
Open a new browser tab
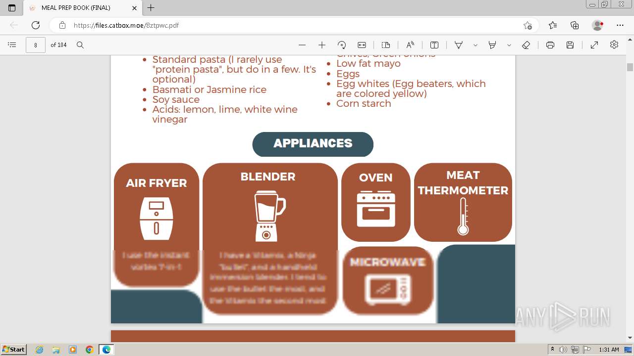(x=151, y=8)
